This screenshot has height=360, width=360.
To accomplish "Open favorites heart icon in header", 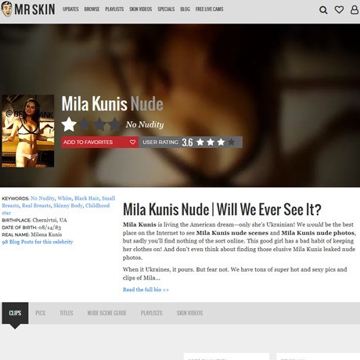I will [339, 9].
